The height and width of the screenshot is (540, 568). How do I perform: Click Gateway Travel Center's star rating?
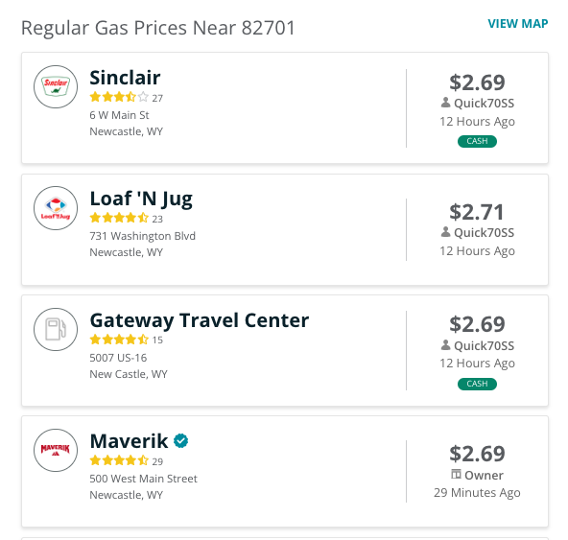119,340
